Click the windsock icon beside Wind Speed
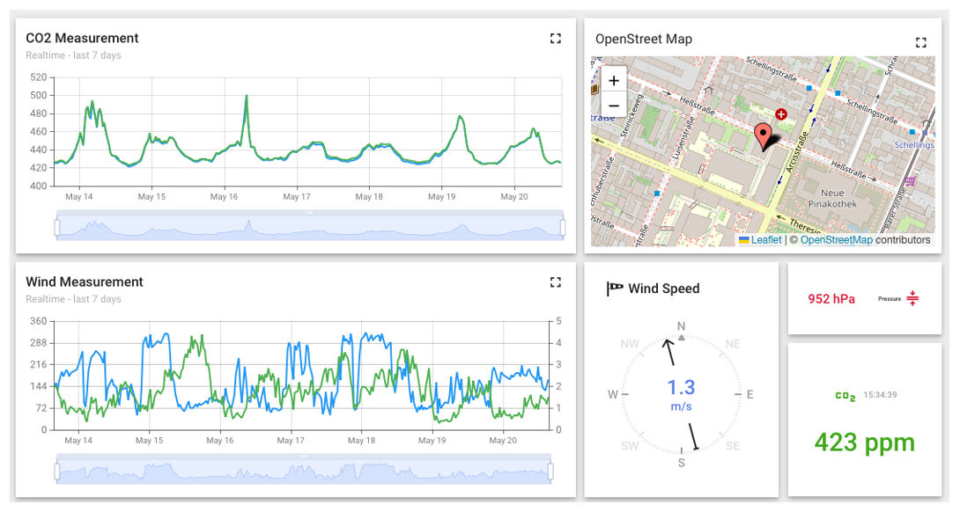 tap(615, 289)
